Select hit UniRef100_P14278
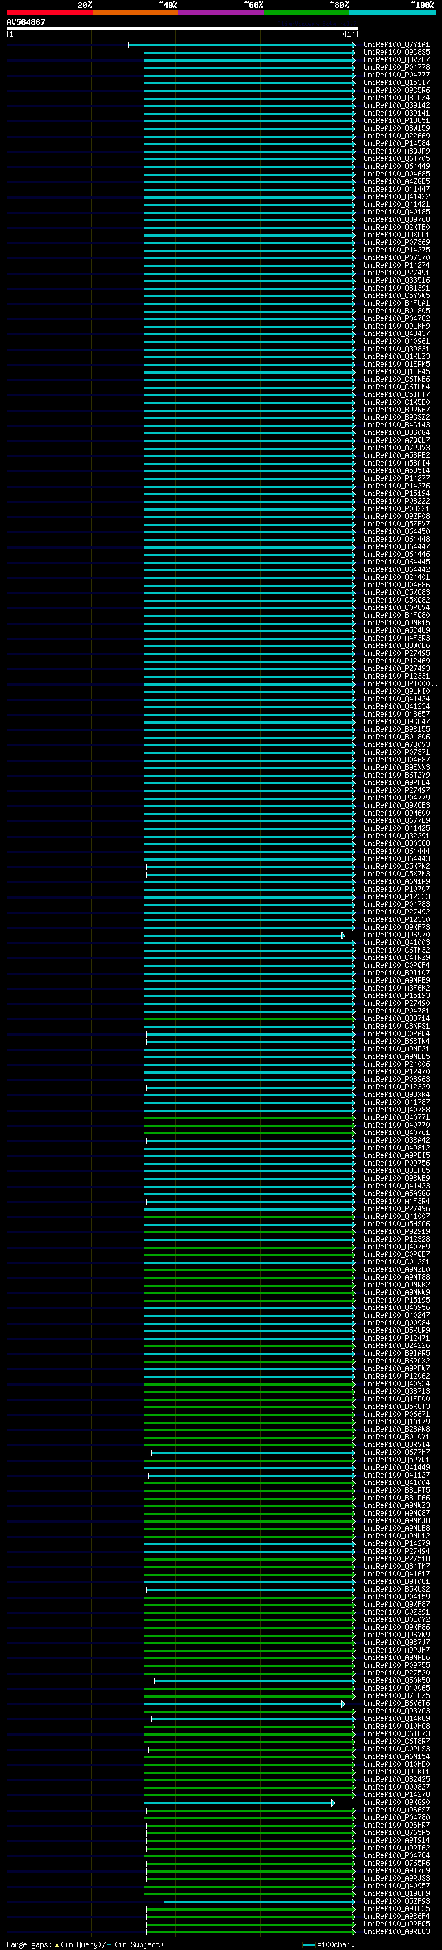The image size is (442, 1950). (x=396, y=1794)
